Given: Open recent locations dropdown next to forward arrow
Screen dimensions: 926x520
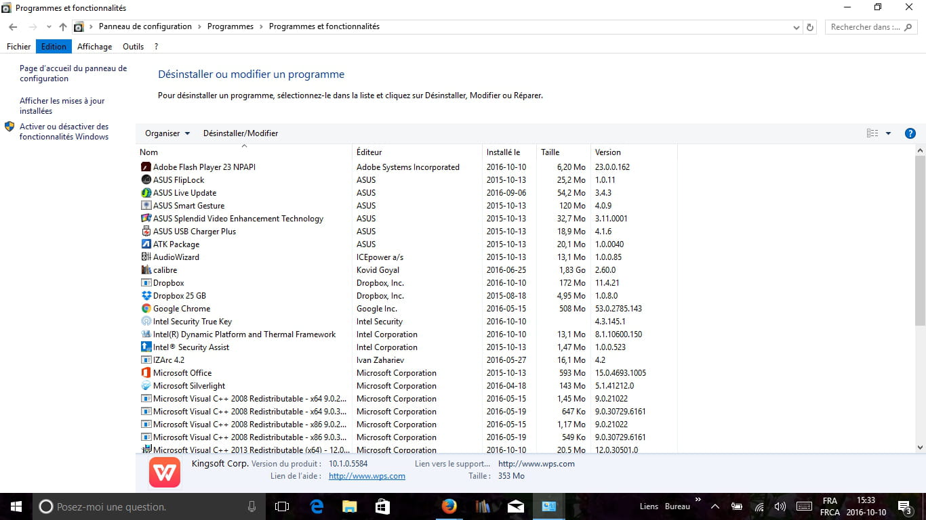Looking at the screenshot, I should (x=49, y=27).
